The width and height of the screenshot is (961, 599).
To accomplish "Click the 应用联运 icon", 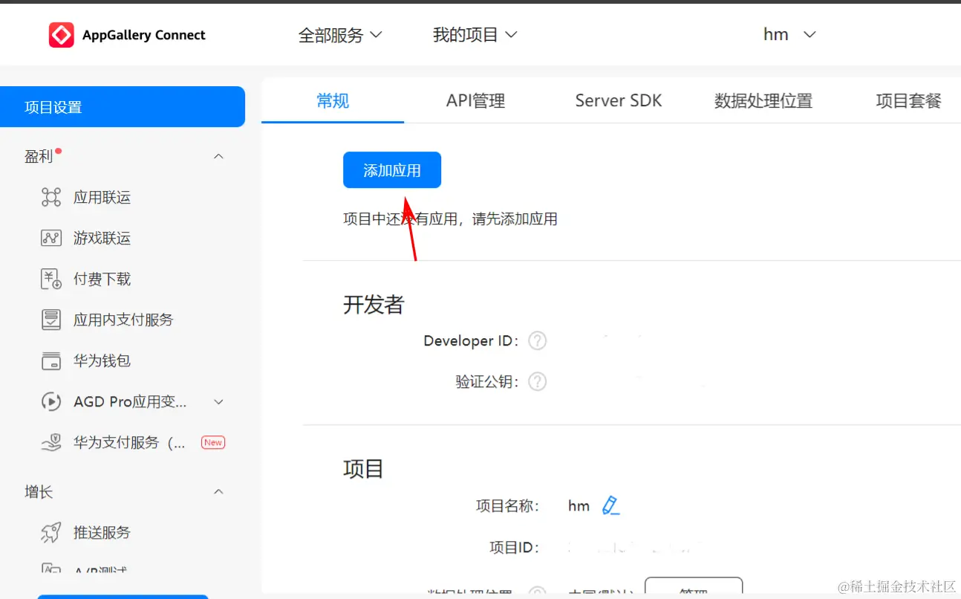I will pos(51,197).
